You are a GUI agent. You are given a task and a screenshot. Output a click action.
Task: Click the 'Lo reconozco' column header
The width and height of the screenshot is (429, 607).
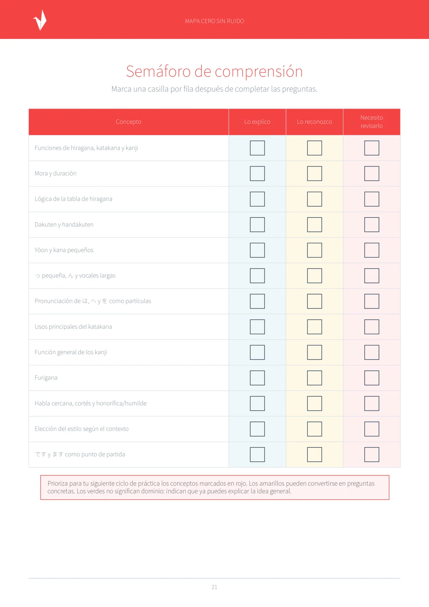click(314, 122)
